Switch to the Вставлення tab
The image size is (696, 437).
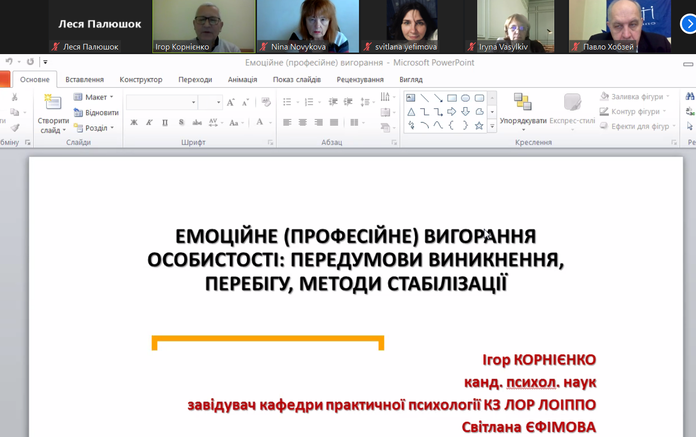85,80
